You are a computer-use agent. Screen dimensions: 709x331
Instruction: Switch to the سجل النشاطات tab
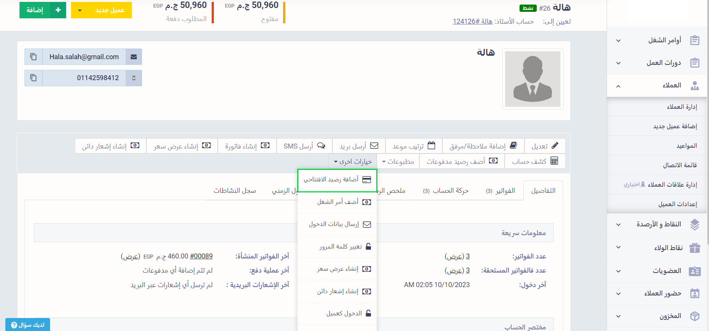coord(235,191)
